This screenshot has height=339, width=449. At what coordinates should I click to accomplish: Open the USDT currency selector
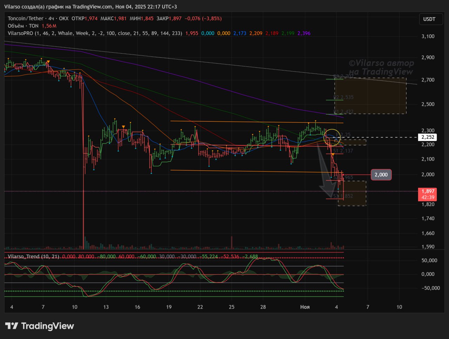[x=429, y=19]
